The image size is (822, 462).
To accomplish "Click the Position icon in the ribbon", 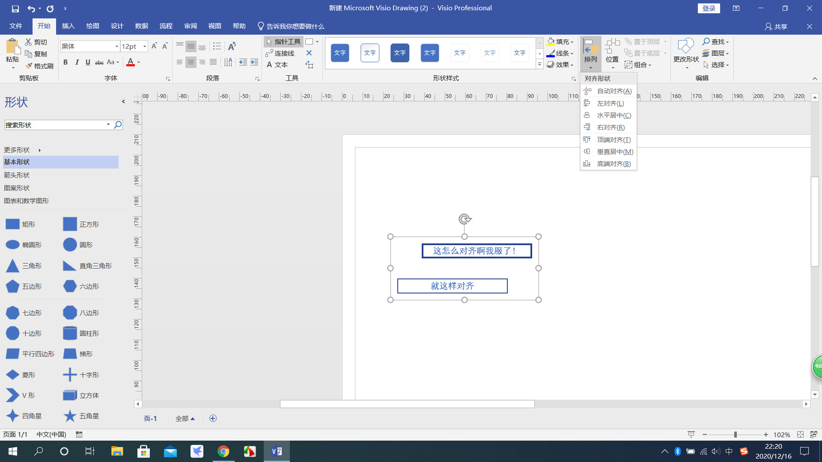I will point(612,47).
